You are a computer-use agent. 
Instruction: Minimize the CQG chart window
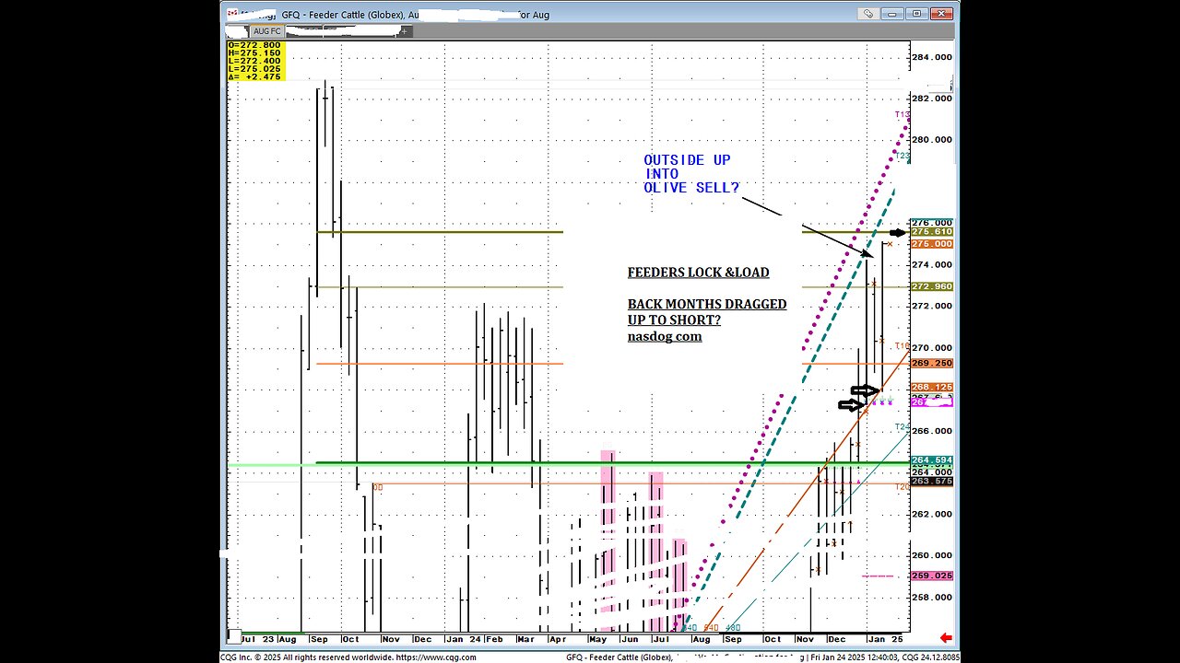(893, 14)
